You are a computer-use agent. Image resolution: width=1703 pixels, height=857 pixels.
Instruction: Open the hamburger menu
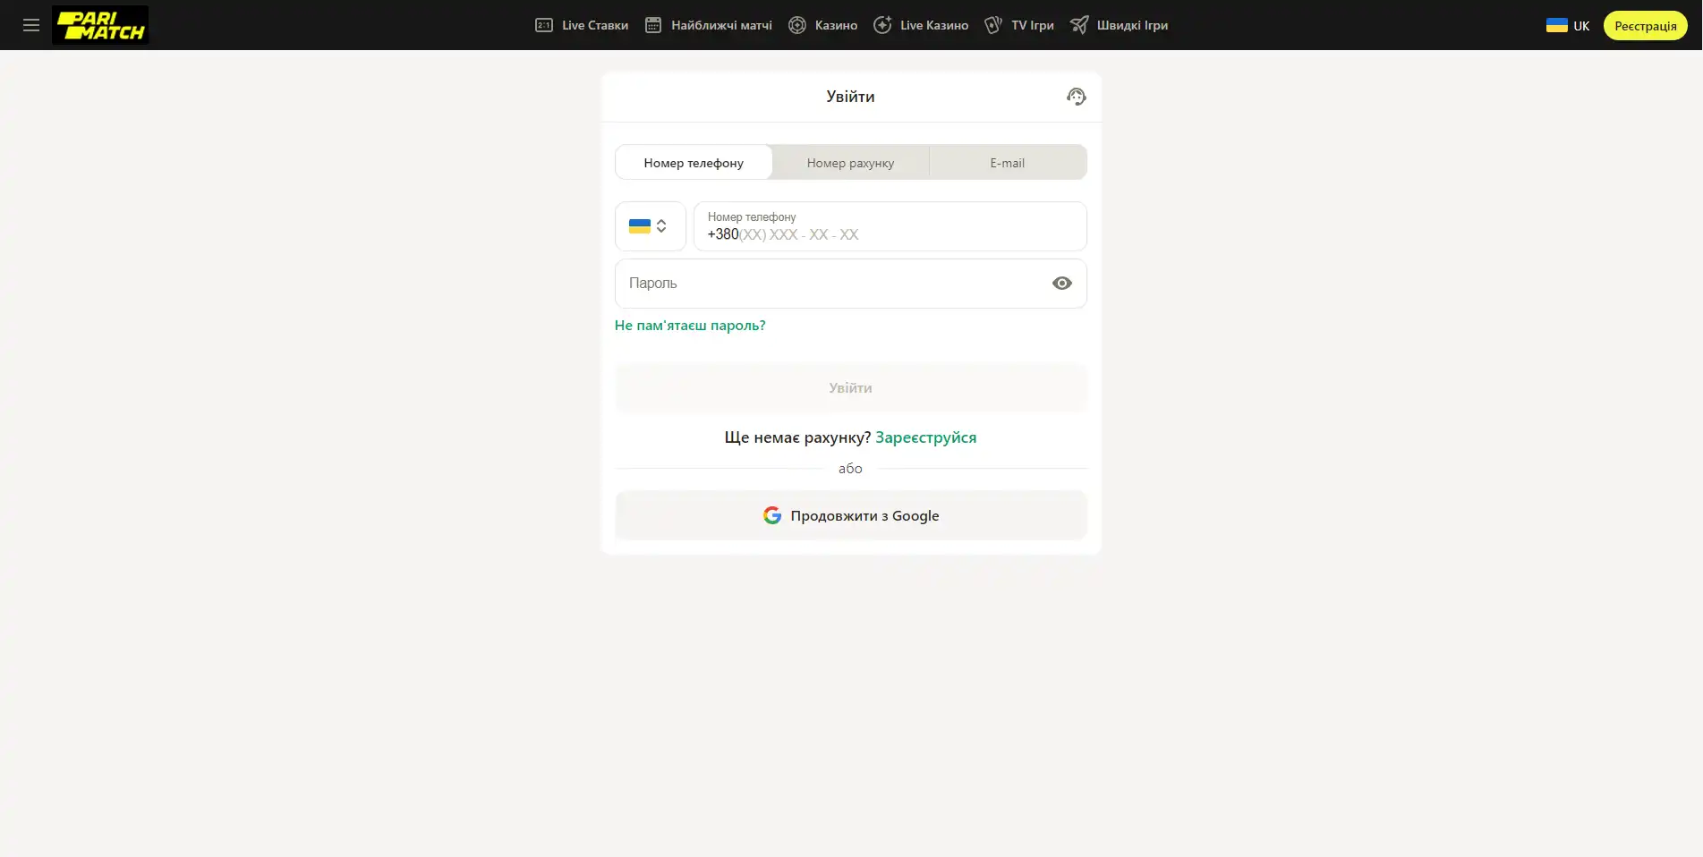31,25
